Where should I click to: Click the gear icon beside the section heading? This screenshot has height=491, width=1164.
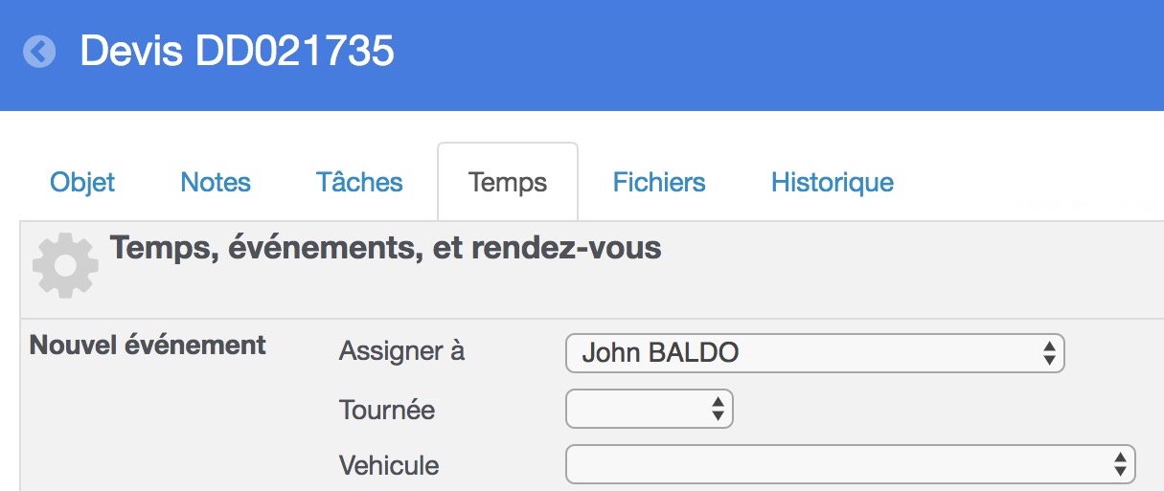coord(65,263)
